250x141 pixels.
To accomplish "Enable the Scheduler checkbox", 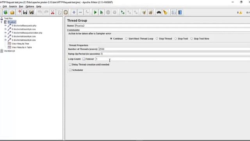I will click(70, 70).
